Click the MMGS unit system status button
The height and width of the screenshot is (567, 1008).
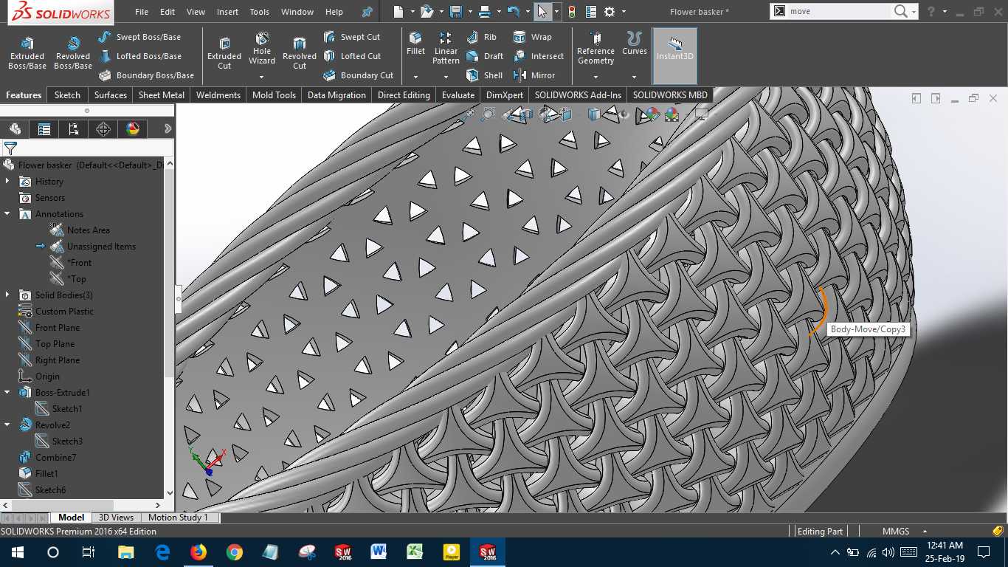tap(896, 532)
